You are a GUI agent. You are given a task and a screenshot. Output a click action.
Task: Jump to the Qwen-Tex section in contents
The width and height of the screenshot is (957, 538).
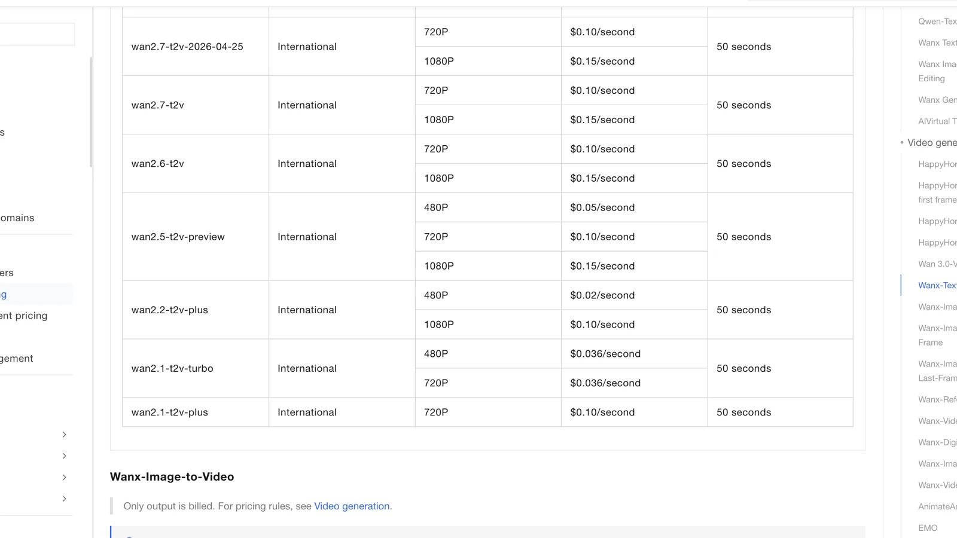[x=937, y=22]
